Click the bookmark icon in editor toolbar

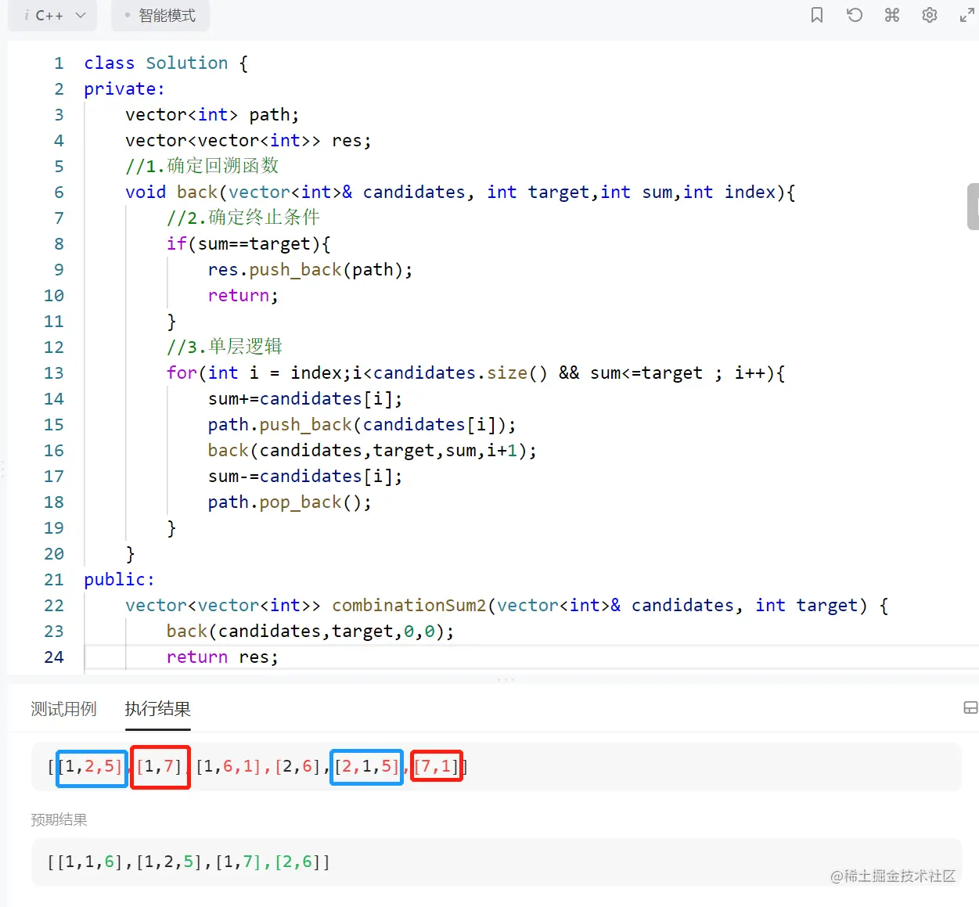pos(817,15)
